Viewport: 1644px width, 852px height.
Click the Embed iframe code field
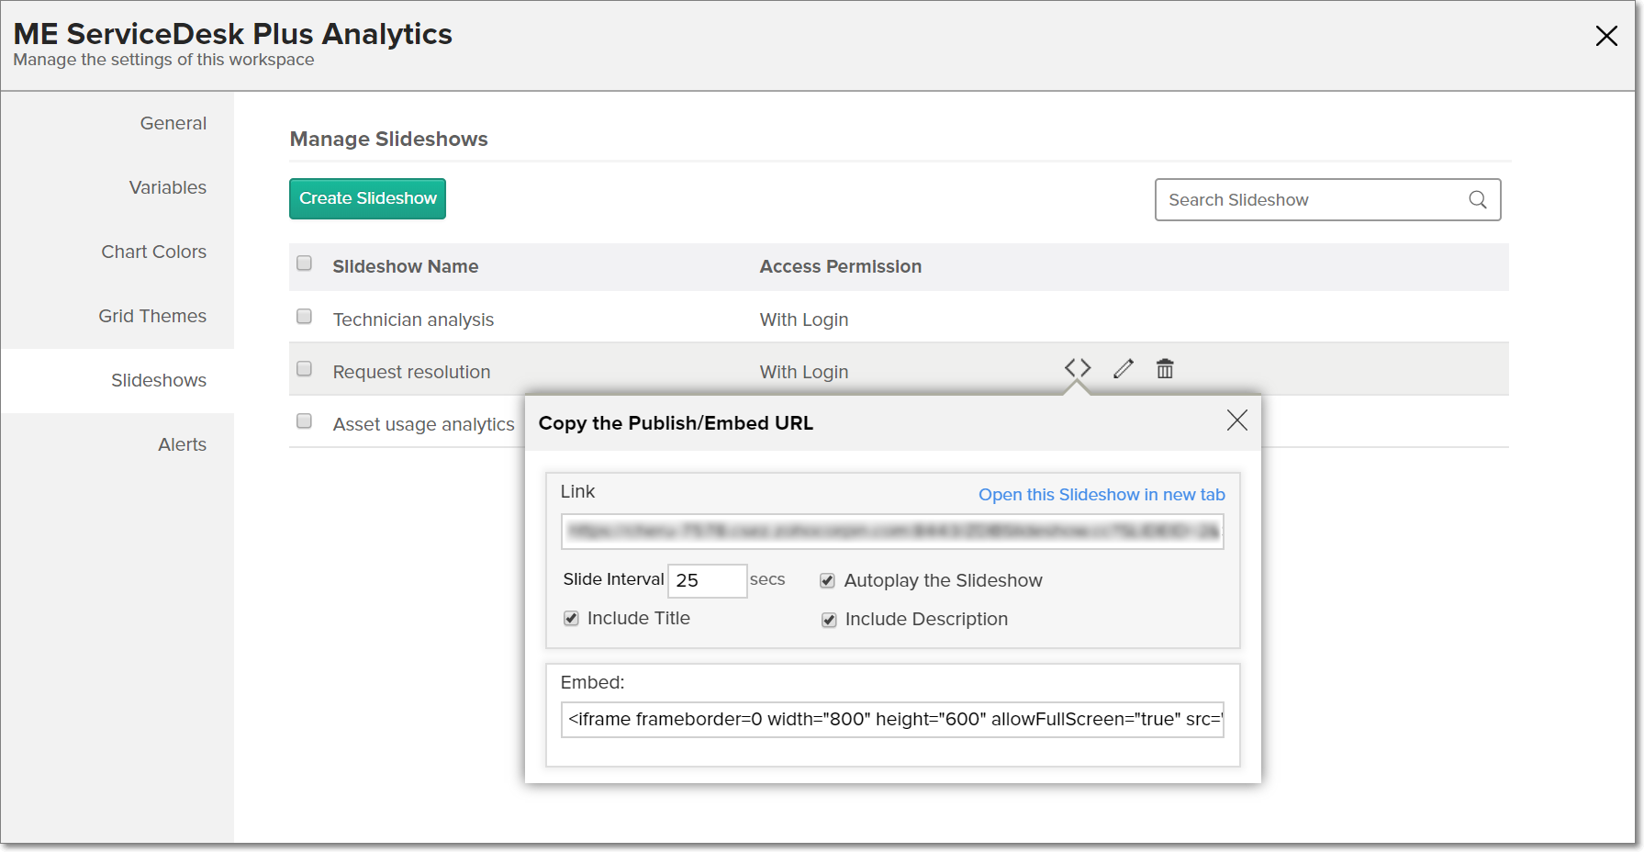(892, 720)
